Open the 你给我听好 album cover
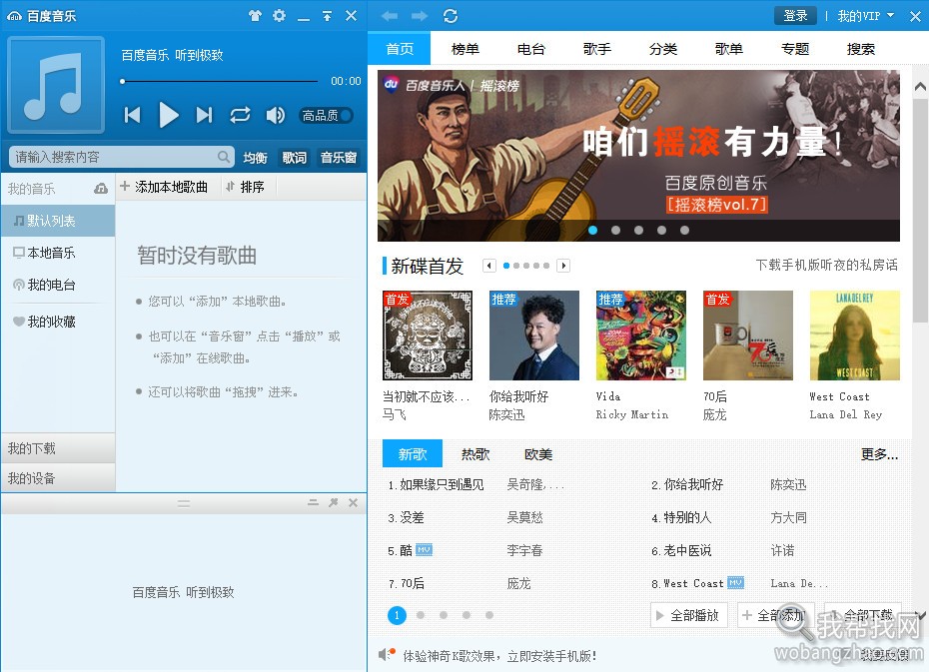Viewport: 929px width, 672px height. click(x=534, y=336)
